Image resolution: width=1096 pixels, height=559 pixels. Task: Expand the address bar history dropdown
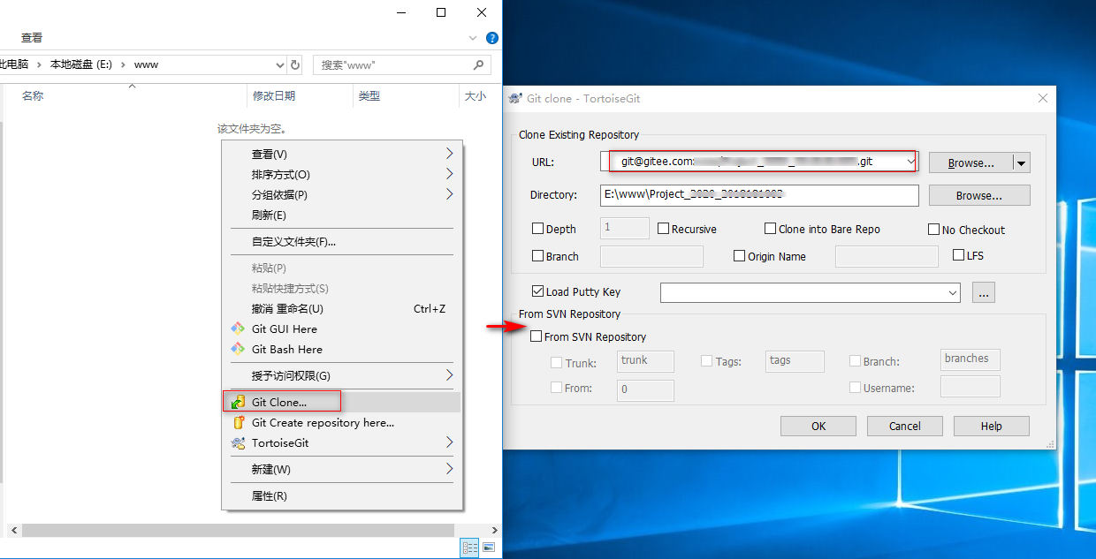[280, 64]
